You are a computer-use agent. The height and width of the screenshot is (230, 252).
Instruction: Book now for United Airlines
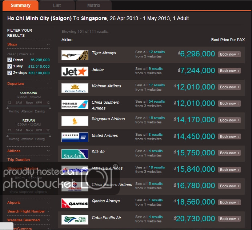point(229,136)
